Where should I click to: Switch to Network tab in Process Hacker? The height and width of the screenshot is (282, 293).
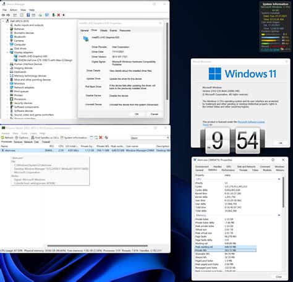tap(28, 142)
